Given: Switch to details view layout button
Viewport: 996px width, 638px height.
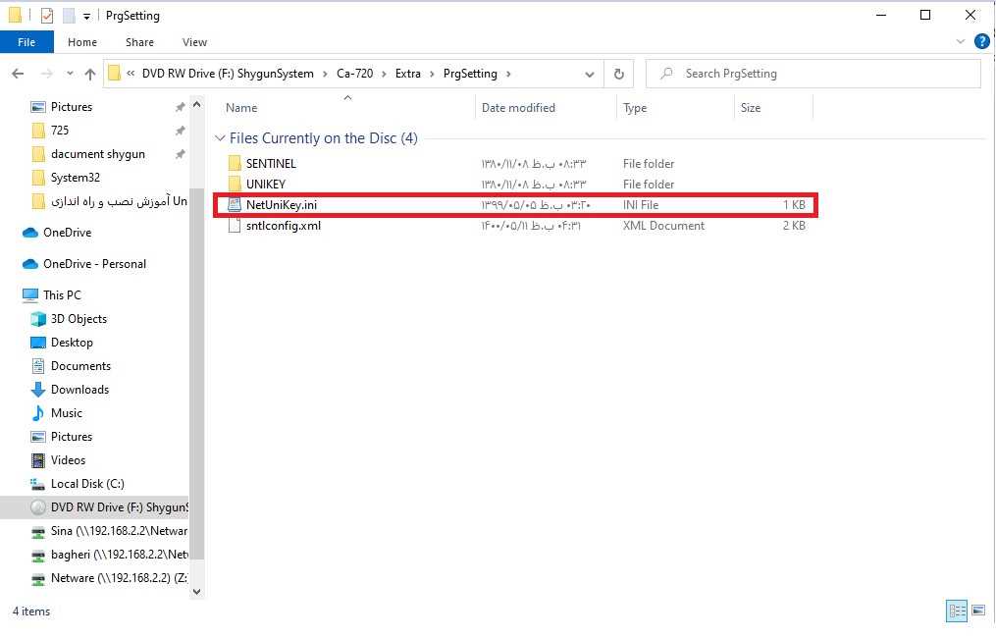Looking at the screenshot, I should (x=957, y=611).
